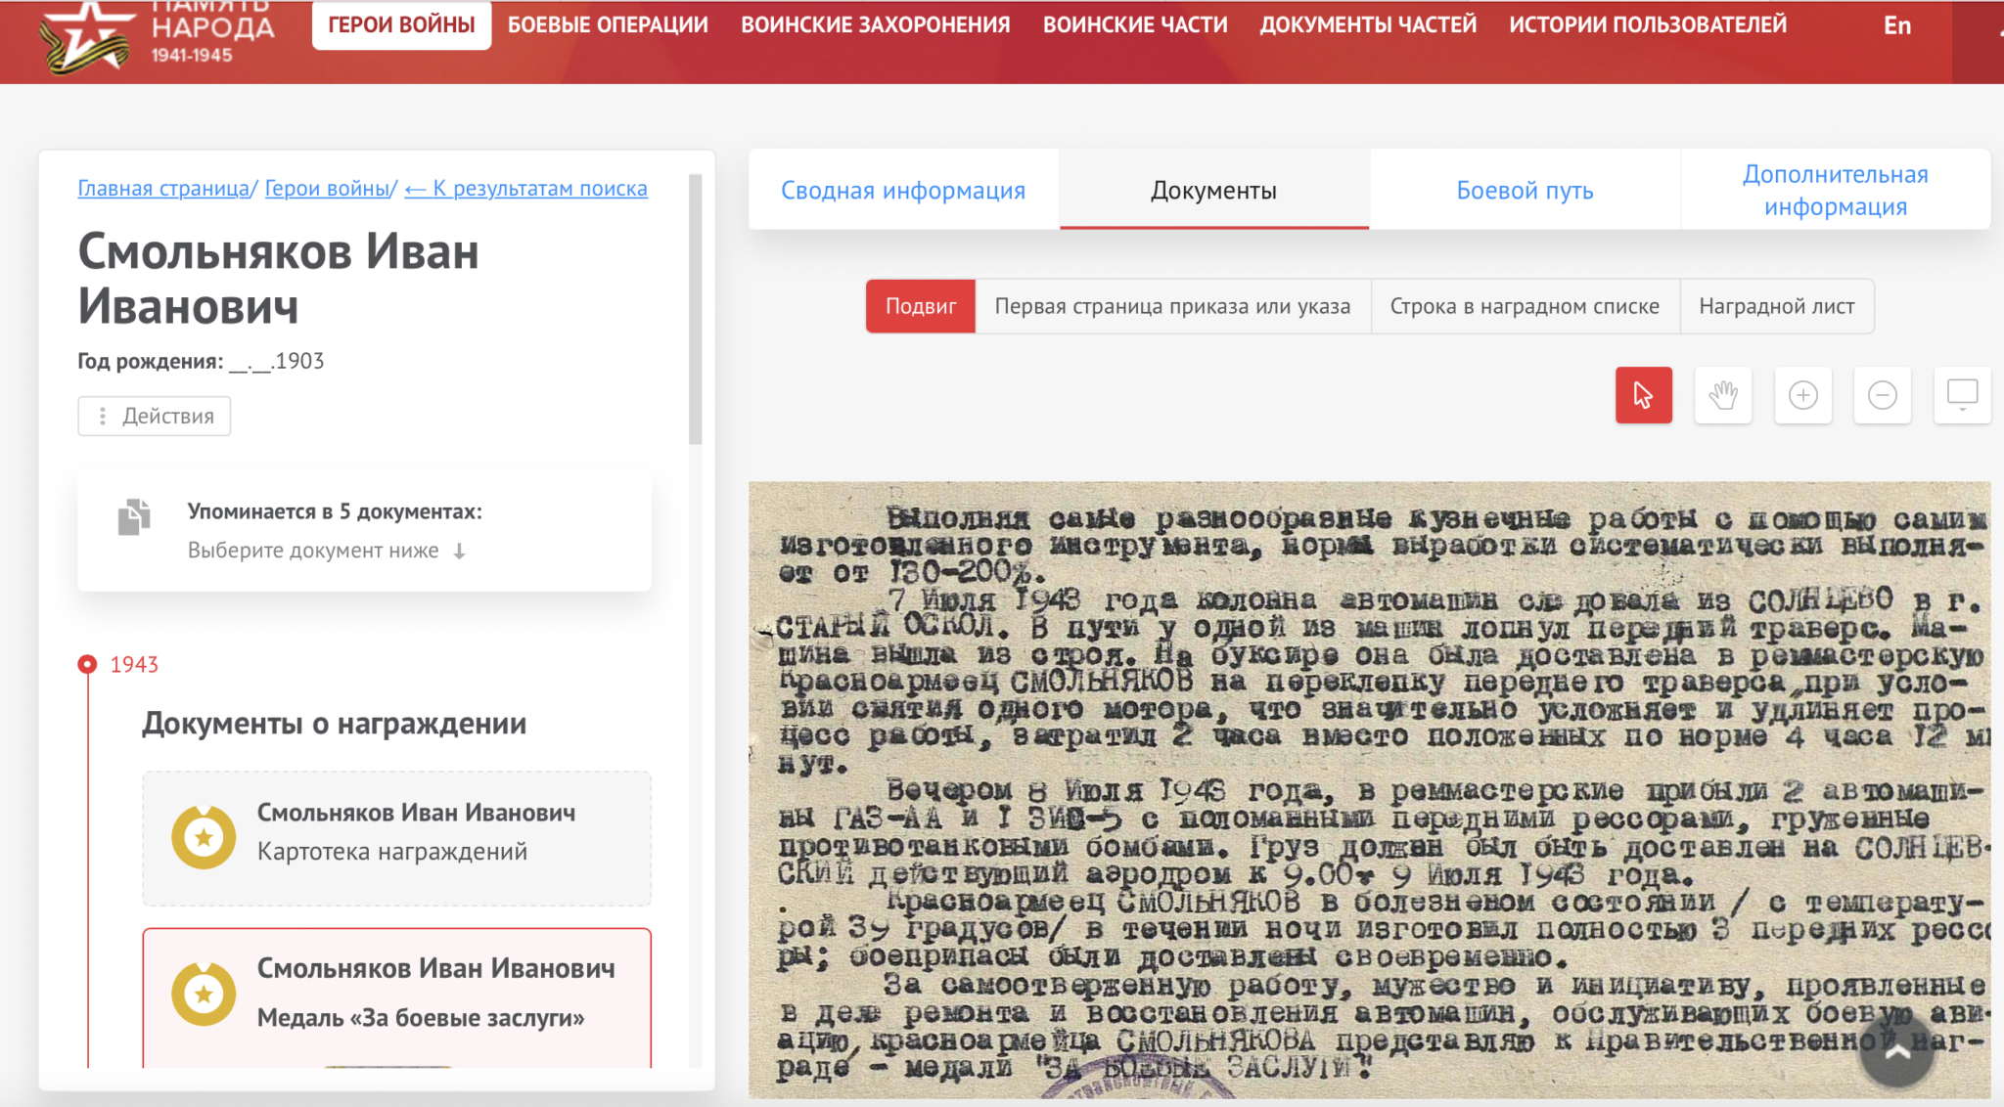The image size is (2004, 1107).
Task: Click the Память народа star logo
Action: tap(86, 37)
